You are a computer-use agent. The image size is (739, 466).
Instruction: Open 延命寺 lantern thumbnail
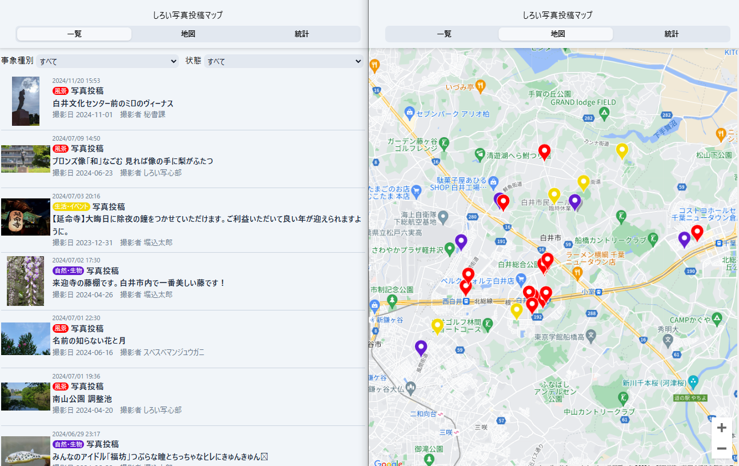click(26, 217)
